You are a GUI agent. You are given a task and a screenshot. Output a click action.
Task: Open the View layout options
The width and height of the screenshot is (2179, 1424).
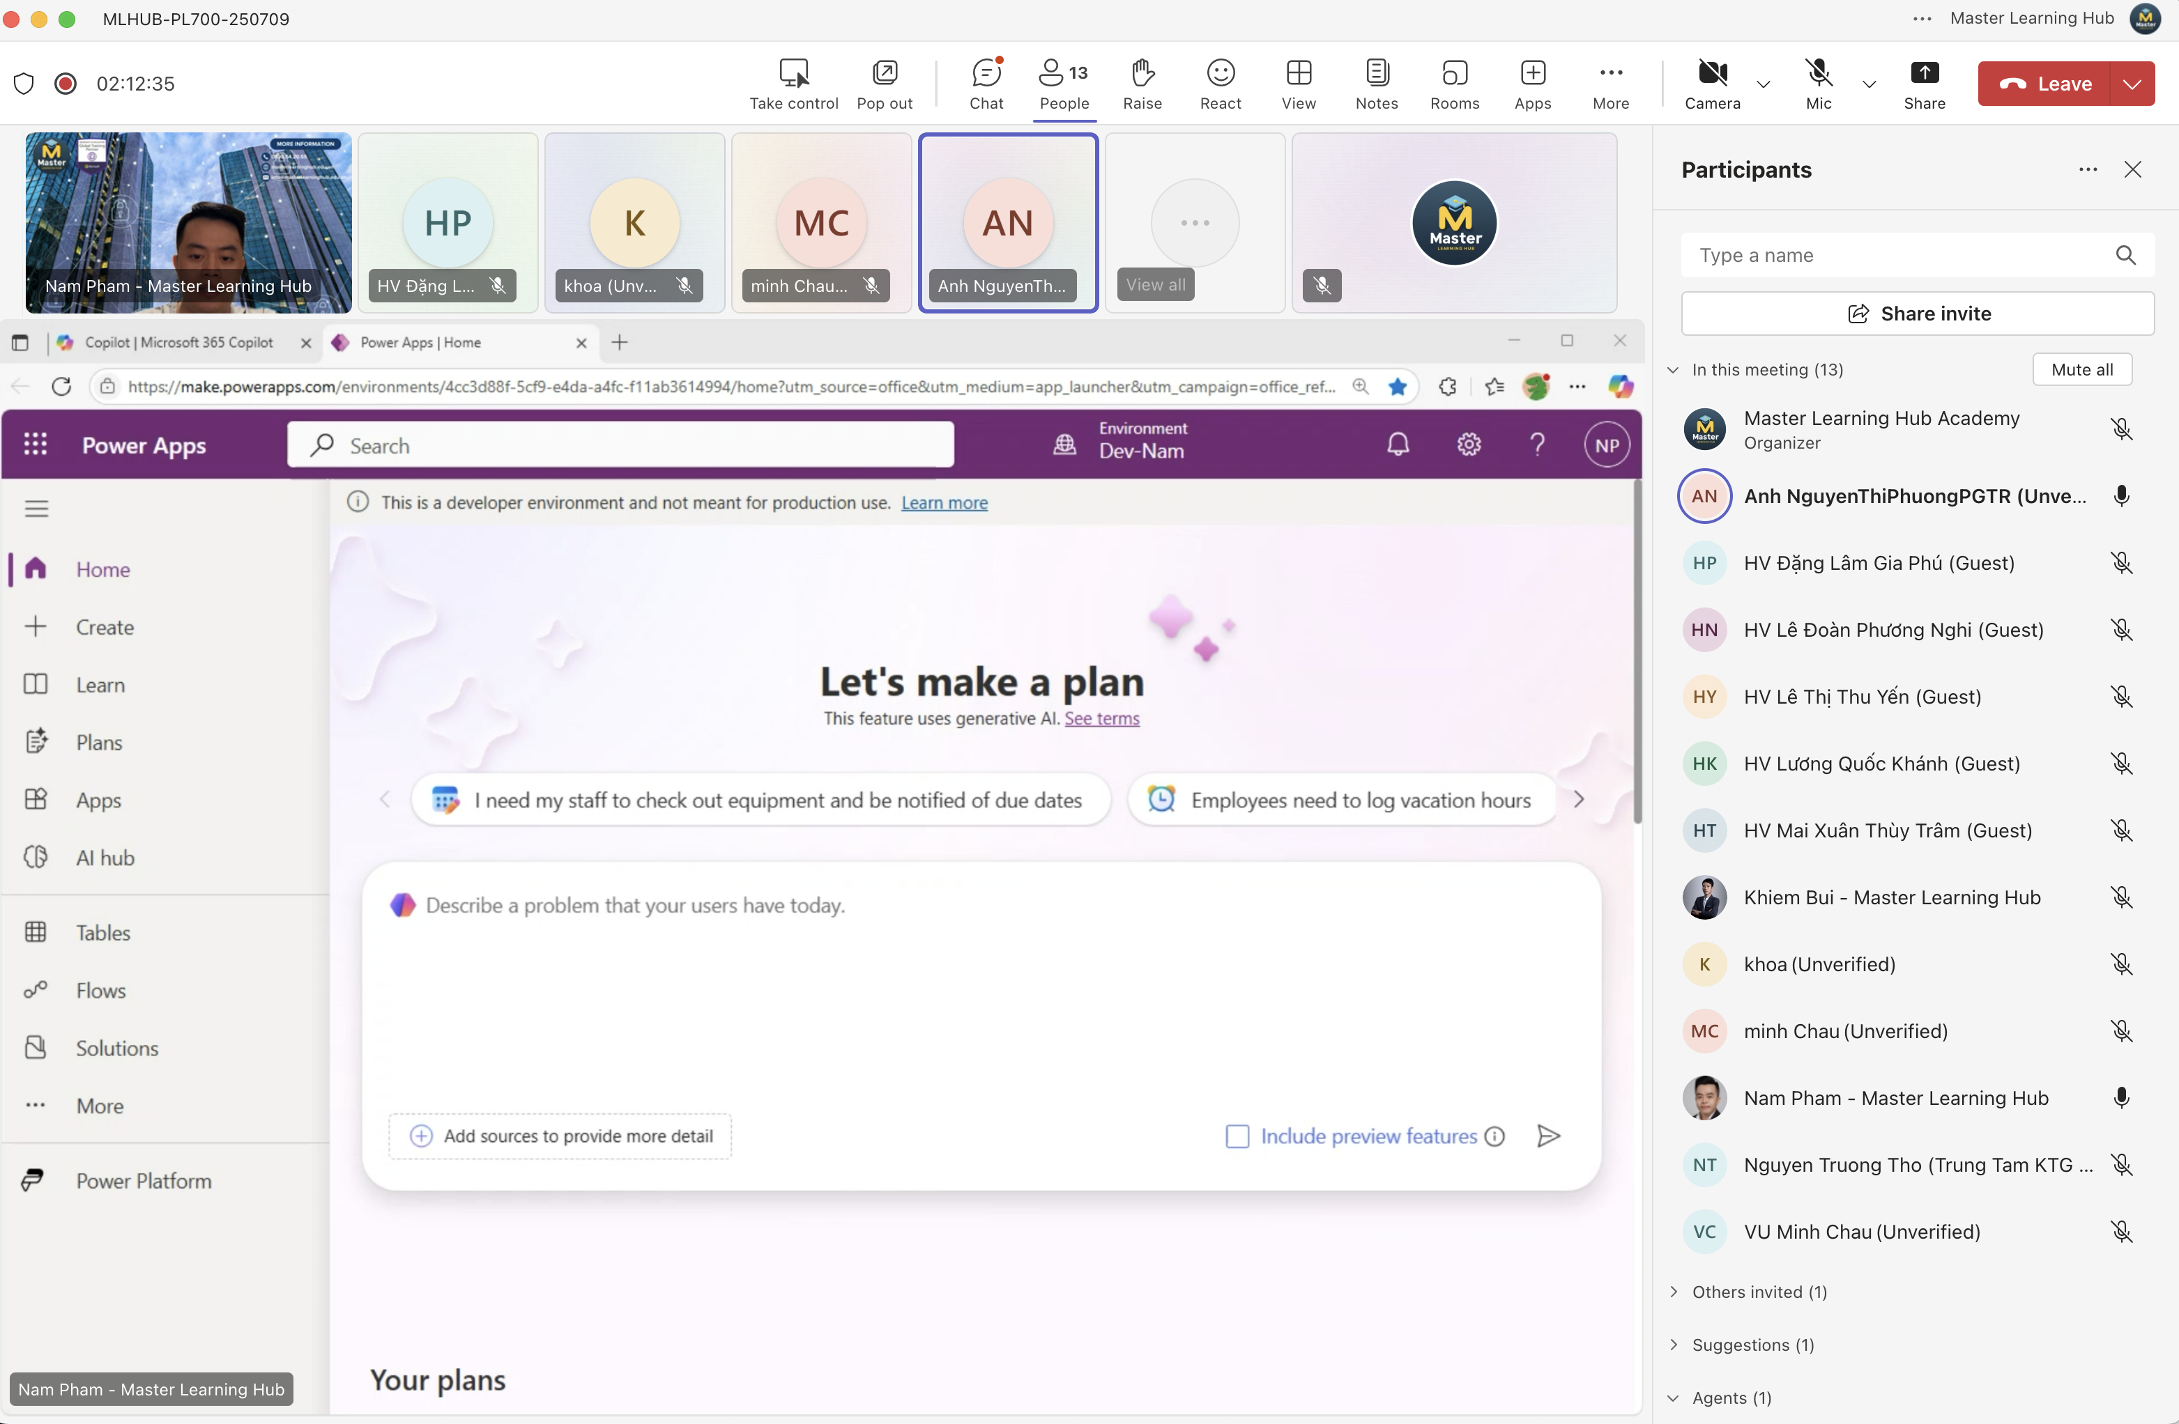click(x=1298, y=84)
